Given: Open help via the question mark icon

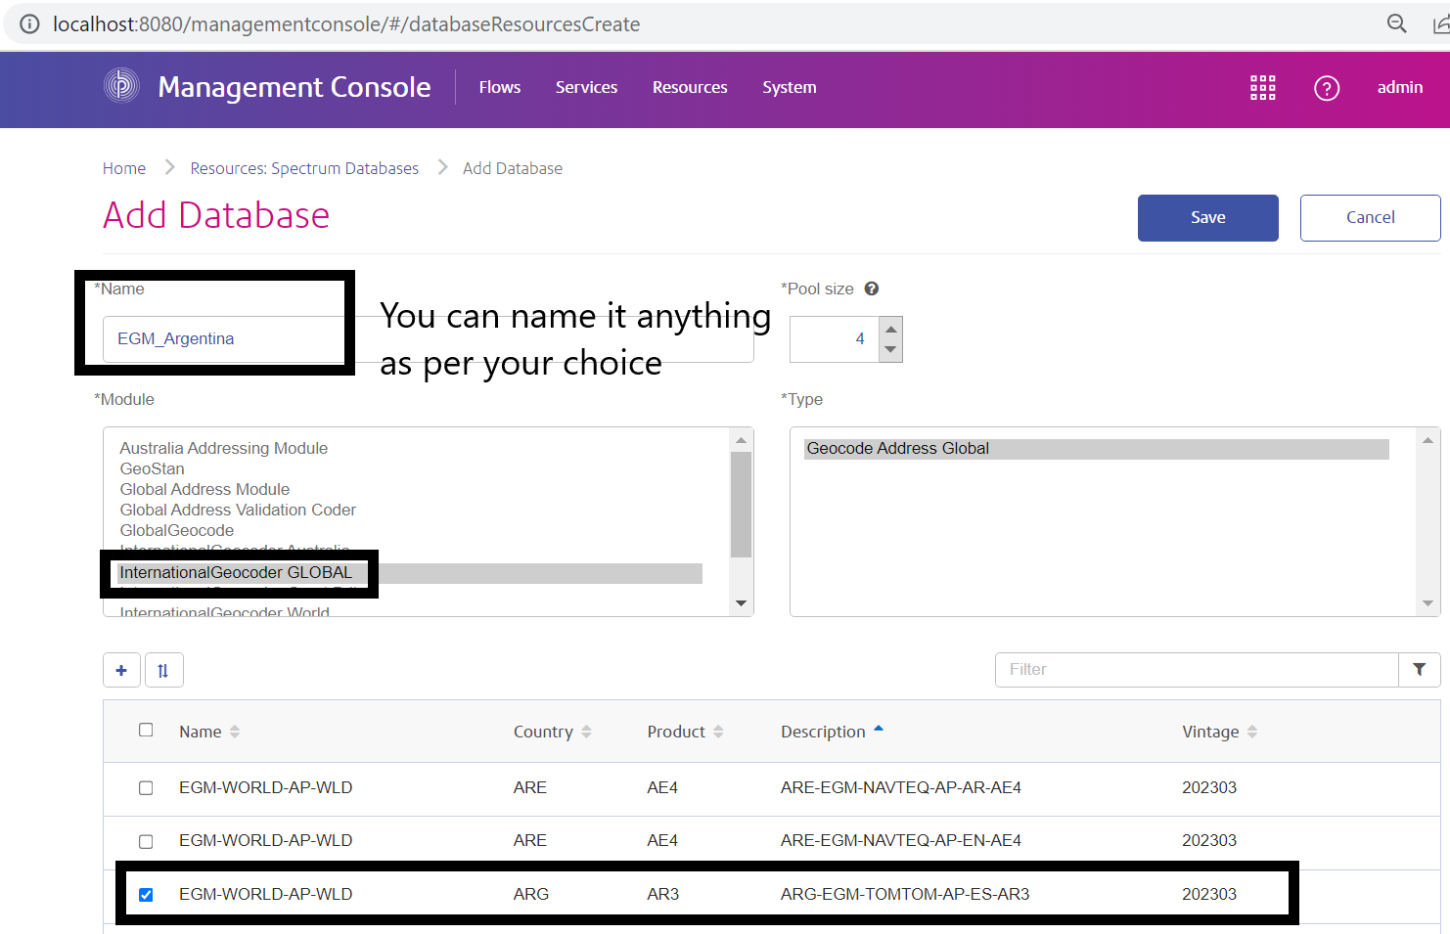Looking at the screenshot, I should coord(1327,88).
